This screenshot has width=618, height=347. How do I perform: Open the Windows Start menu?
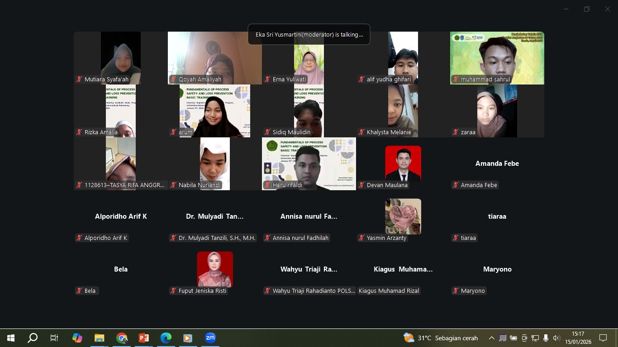click(x=11, y=338)
